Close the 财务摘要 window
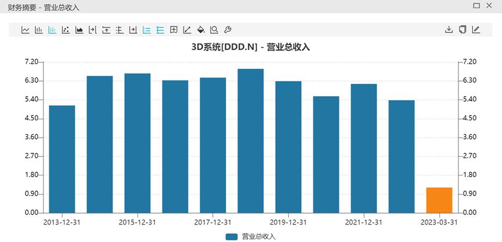The width and height of the screenshot is (502, 242). coord(489,5)
